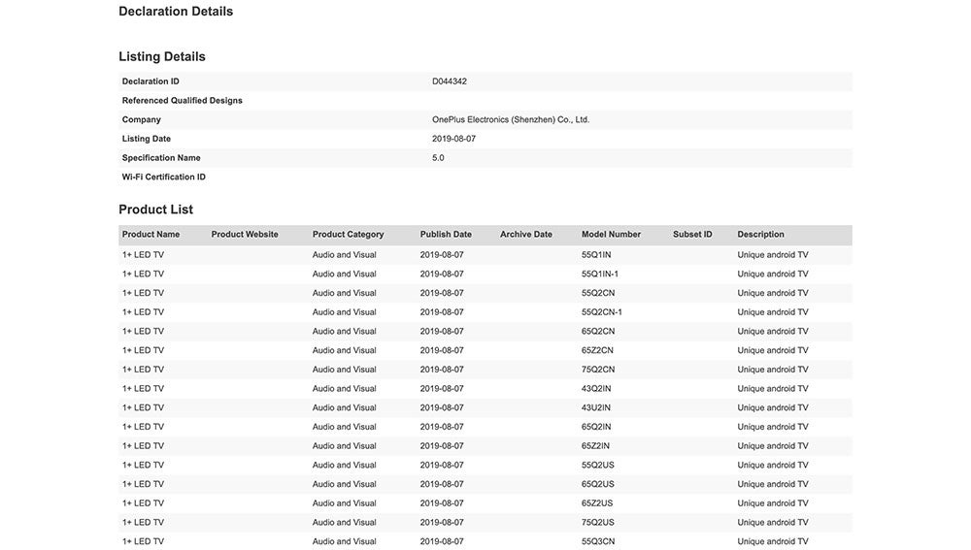Click the Product Name column header
Screen dimensions: 971x550
[x=151, y=235]
